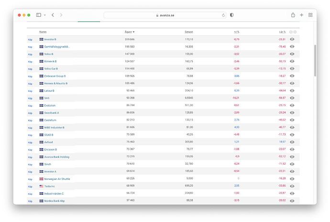Sort table by Senast header
This screenshot has width=330, height=222.
click(189, 32)
